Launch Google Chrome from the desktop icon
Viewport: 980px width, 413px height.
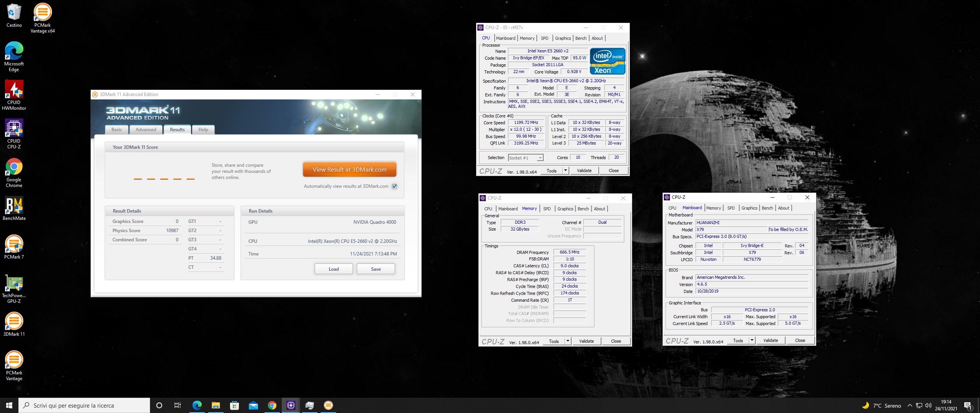coord(14,172)
